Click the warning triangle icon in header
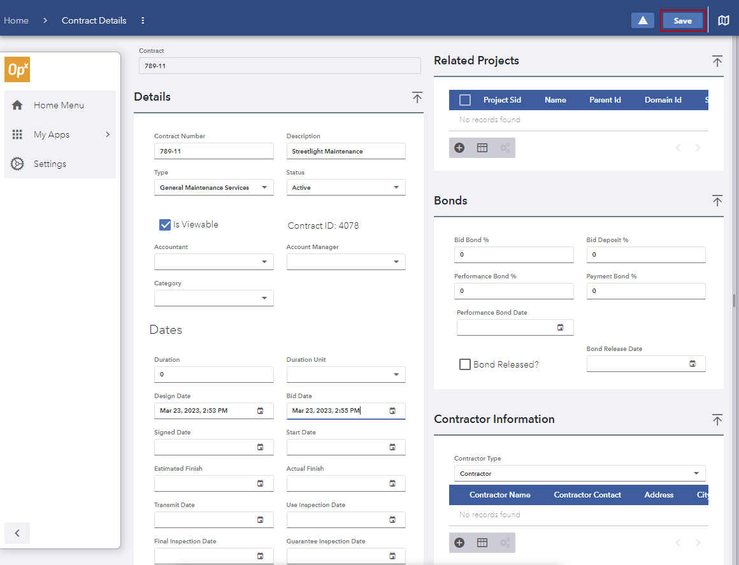The width and height of the screenshot is (739, 565). tap(642, 20)
